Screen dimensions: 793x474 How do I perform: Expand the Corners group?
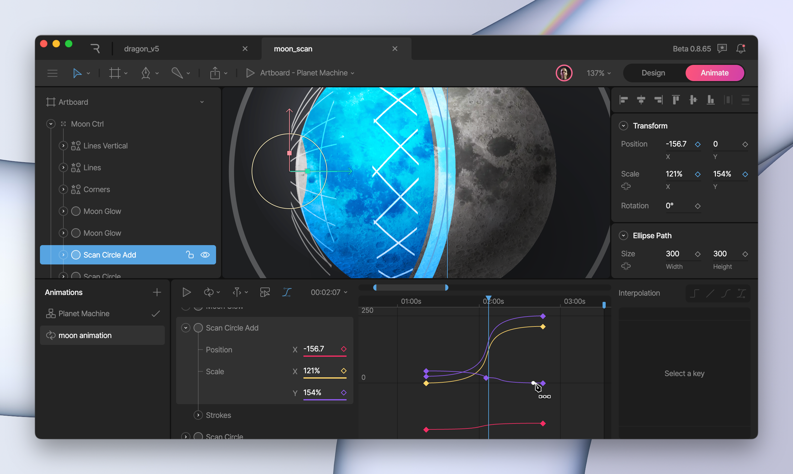click(x=63, y=189)
